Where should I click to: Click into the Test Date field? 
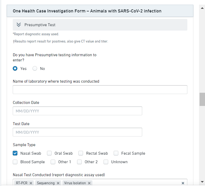tap(77, 132)
